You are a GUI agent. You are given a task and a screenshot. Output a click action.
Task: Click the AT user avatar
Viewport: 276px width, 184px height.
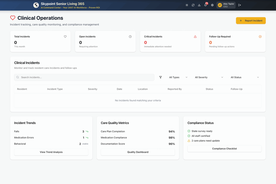pos(220,5)
